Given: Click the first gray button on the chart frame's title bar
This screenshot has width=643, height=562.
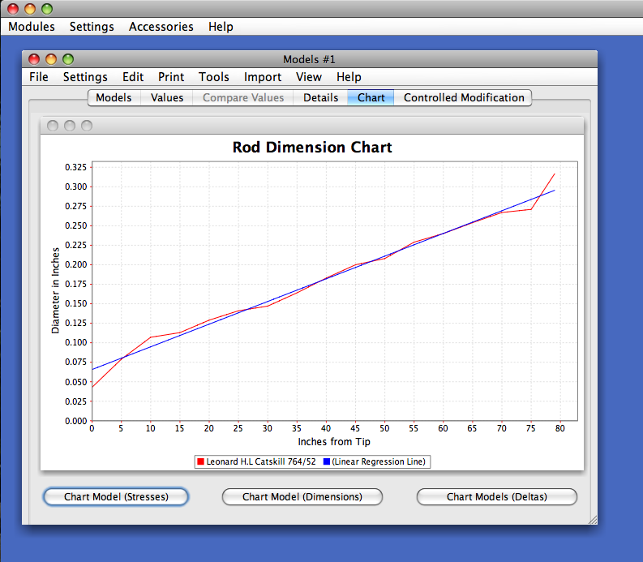Looking at the screenshot, I should tap(53, 126).
